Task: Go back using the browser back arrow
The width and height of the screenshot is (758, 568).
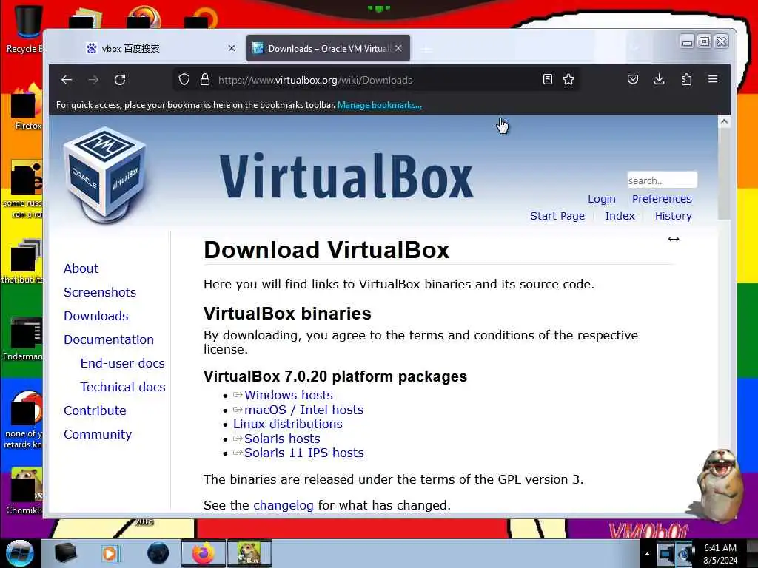Action: [x=67, y=80]
